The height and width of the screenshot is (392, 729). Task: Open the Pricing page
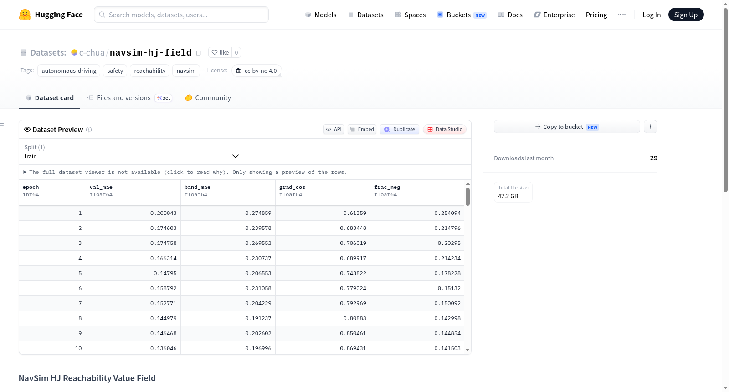pos(596,15)
